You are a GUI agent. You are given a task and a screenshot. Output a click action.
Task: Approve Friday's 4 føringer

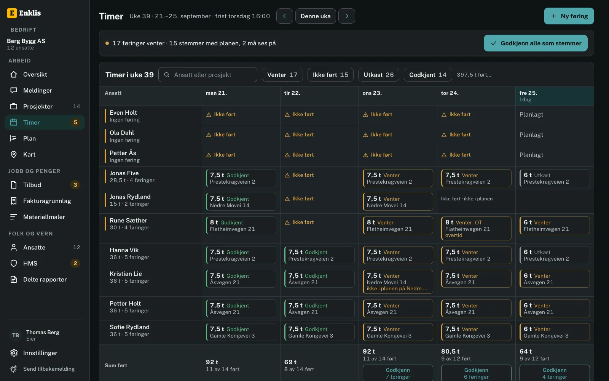coord(555,373)
